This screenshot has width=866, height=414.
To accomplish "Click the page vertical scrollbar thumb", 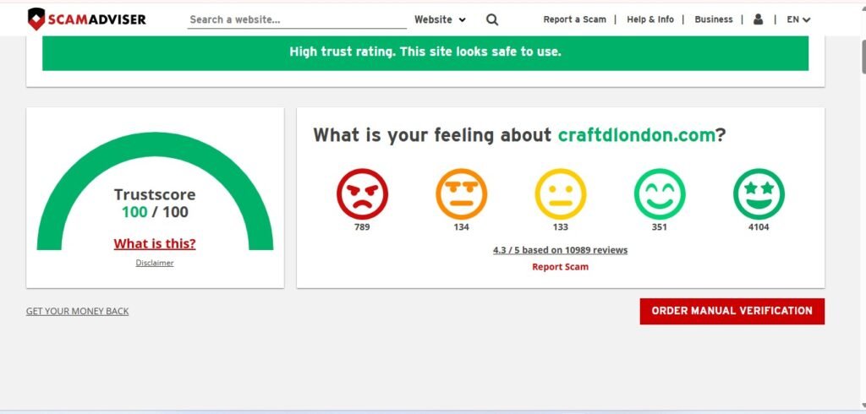I will click(x=863, y=55).
